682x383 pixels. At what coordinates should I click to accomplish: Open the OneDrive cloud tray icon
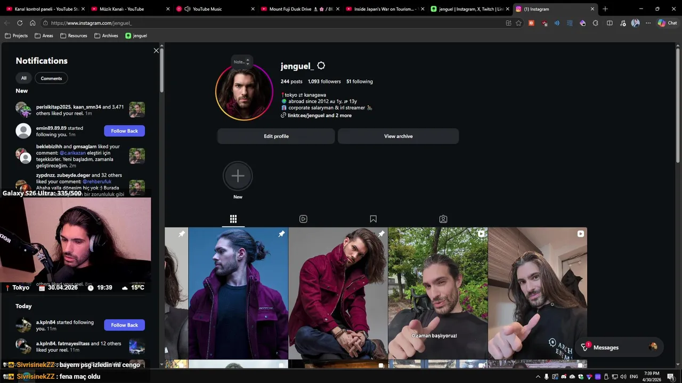click(572, 377)
